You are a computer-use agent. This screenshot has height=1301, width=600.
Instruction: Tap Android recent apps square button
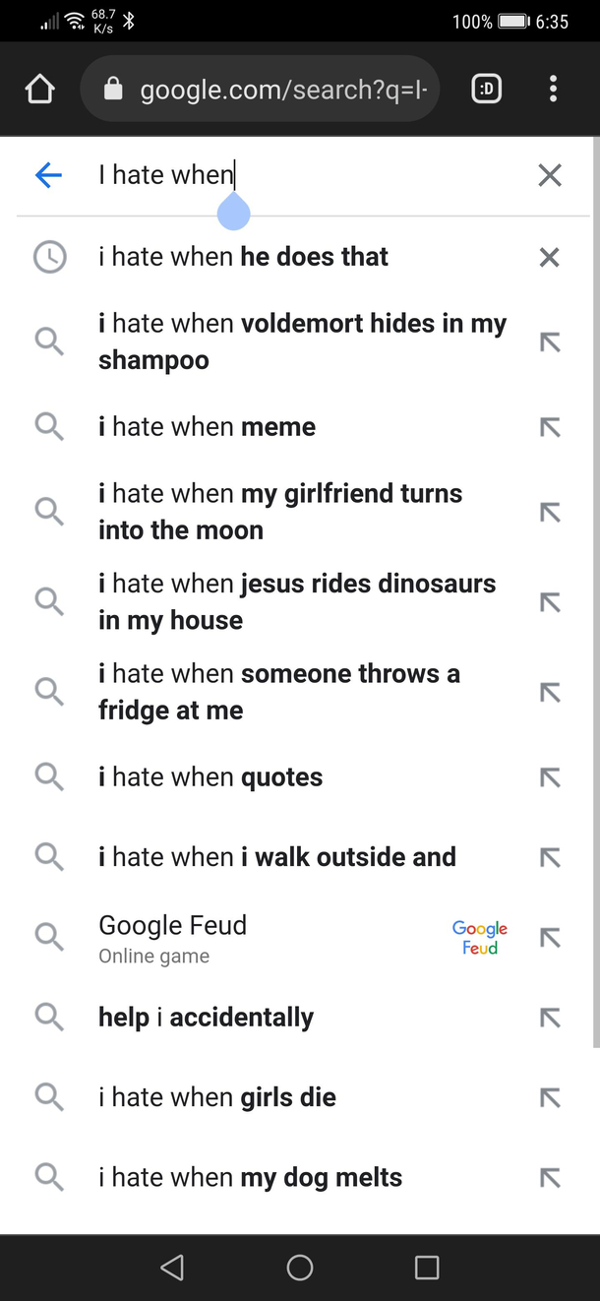427,1268
